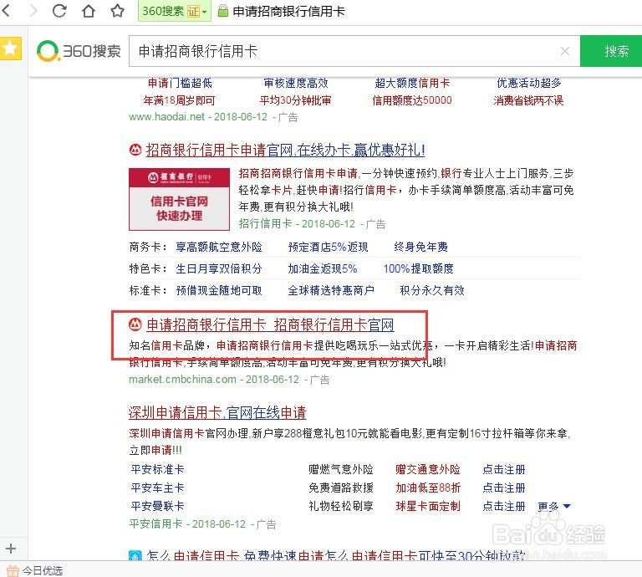The image size is (642, 577).
Task: Open the browser home page icon
Action: pos(89,11)
